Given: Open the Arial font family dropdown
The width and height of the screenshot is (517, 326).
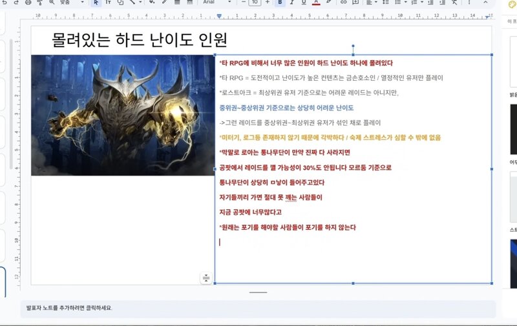Looking at the screenshot, I should coord(216,3).
